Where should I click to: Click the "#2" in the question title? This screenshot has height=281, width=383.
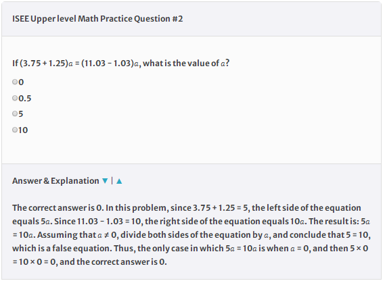177,19
